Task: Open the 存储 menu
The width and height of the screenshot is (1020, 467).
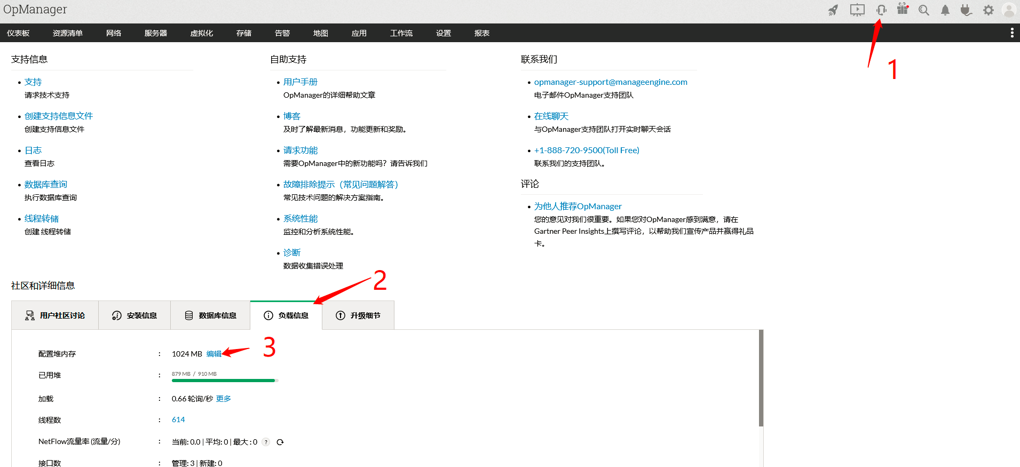Action: (244, 33)
